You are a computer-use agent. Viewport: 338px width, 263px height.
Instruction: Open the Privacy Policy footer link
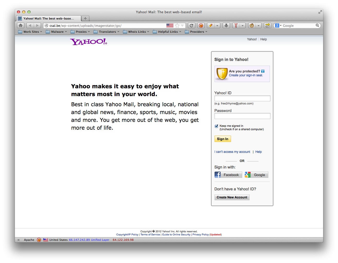click(200, 235)
